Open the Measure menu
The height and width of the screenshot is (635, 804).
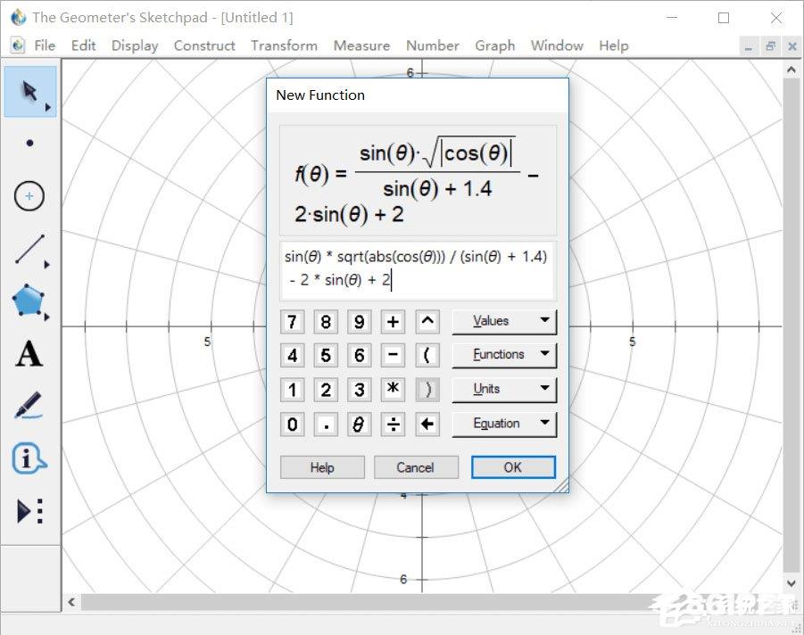click(361, 45)
